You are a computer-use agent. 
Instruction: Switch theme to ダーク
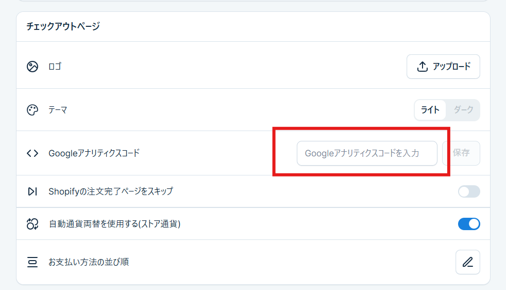pos(463,110)
